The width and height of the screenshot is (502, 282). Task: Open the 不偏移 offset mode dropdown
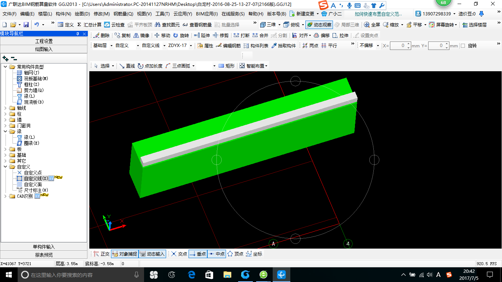378,46
